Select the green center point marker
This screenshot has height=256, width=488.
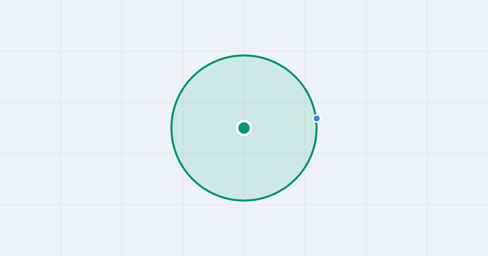point(244,128)
